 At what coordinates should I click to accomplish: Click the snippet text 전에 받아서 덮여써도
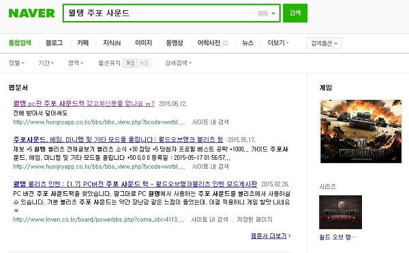click(x=40, y=113)
